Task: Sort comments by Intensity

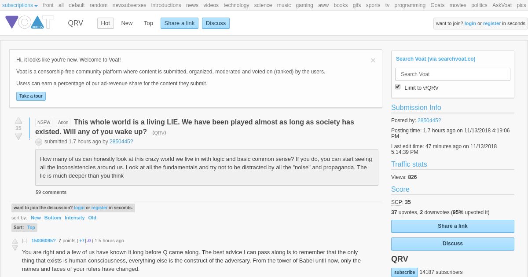Action: click(x=75, y=218)
